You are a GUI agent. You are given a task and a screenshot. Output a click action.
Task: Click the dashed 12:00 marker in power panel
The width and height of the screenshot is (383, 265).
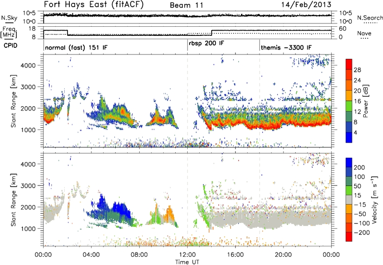click(x=187, y=100)
